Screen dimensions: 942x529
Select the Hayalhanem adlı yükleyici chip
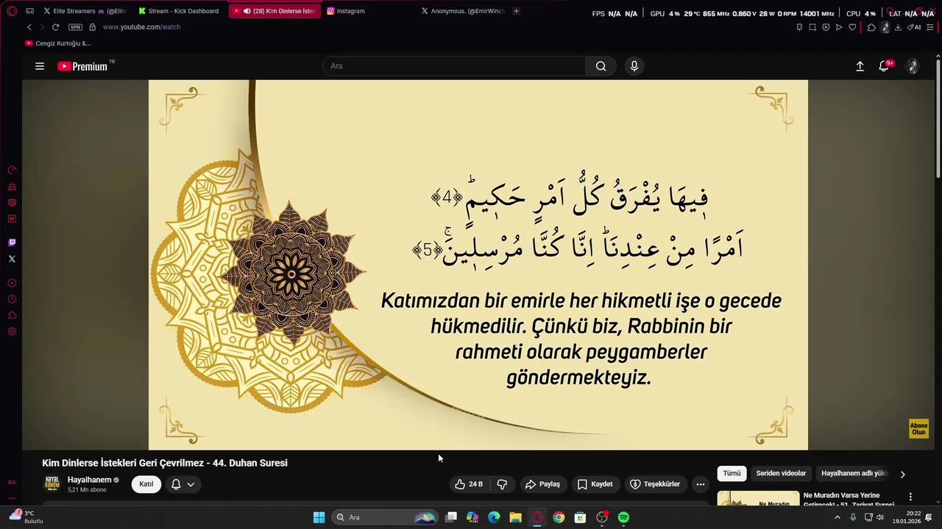click(854, 474)
